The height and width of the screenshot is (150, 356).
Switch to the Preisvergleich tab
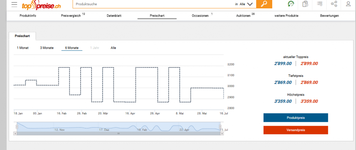[71, 16]
